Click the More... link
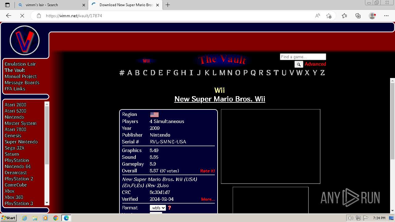395x222 pixels. click(208, 199)
